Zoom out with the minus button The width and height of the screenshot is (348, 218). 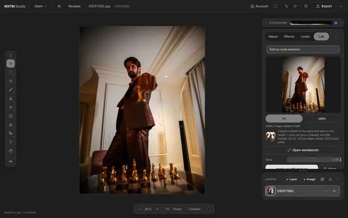tap(139, 209)
